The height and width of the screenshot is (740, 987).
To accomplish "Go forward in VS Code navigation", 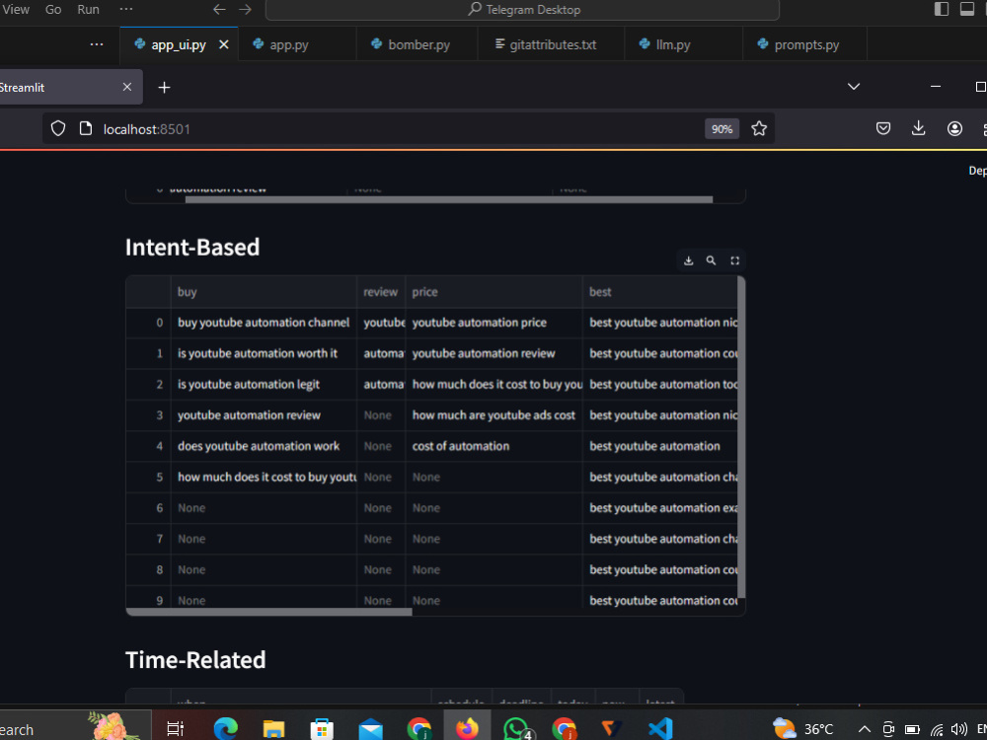I will [246, 10].
